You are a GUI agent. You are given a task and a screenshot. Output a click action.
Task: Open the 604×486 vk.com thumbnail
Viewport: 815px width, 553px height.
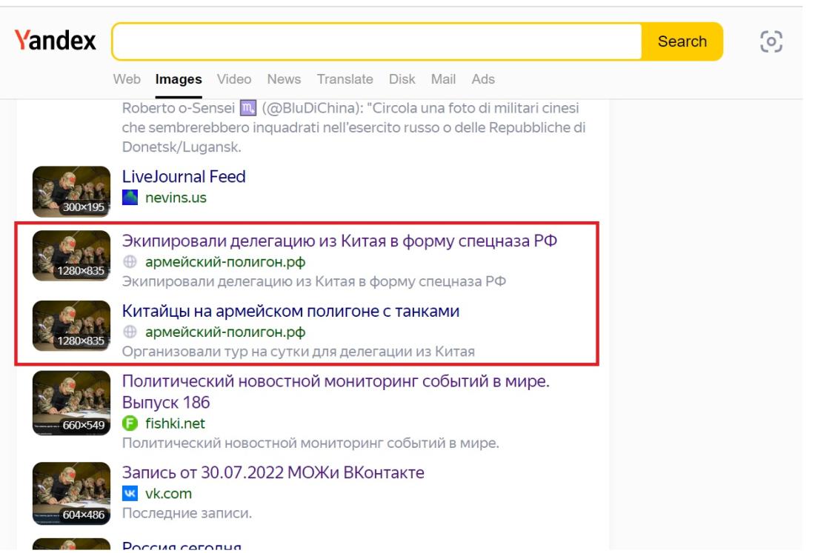coord(71,493)
